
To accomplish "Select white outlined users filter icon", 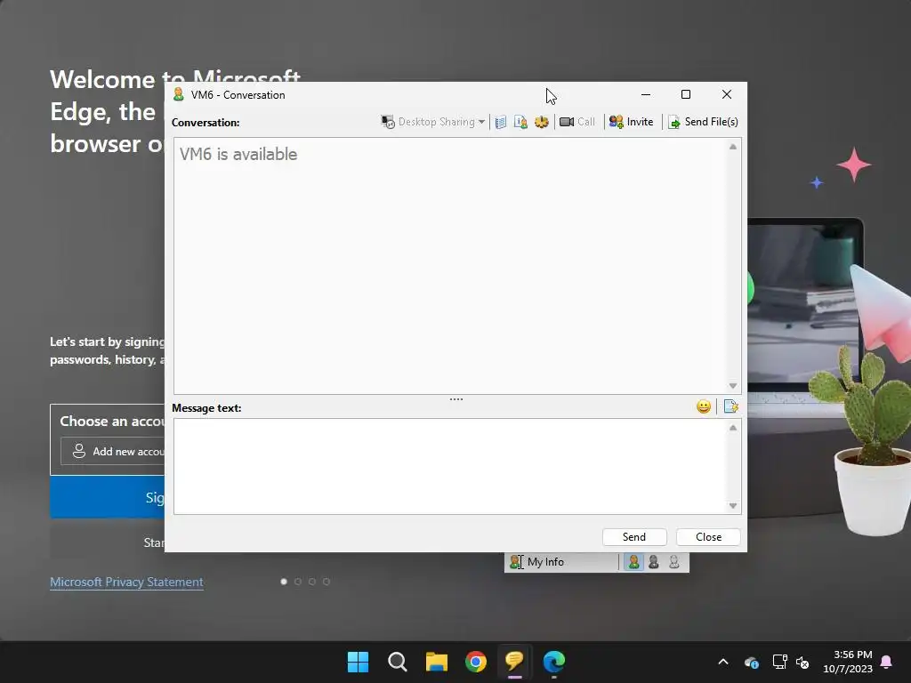I will pos(674,562).
